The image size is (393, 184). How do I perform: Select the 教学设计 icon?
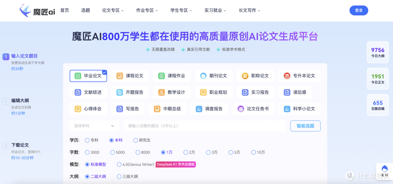point(162,92)
